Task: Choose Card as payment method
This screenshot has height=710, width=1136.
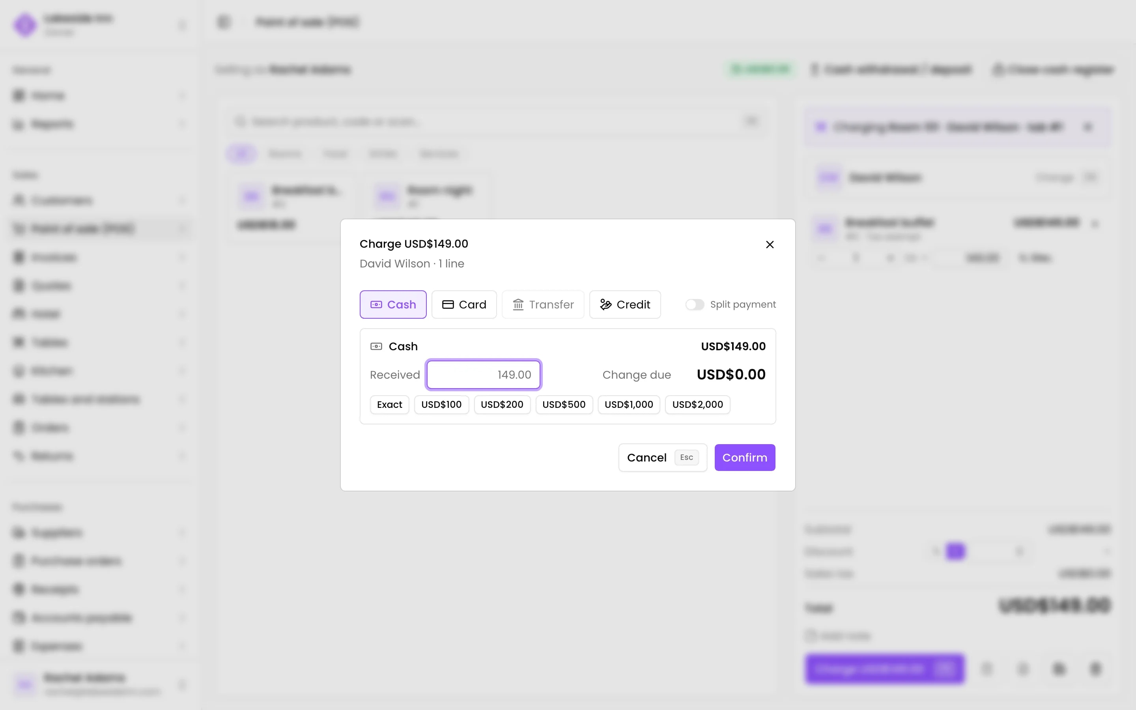Action: coord(464,304)
